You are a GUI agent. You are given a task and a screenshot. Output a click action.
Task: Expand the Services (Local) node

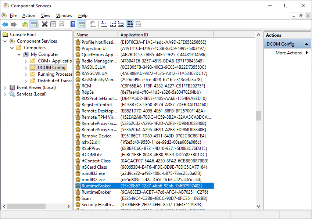pos(5,94)
